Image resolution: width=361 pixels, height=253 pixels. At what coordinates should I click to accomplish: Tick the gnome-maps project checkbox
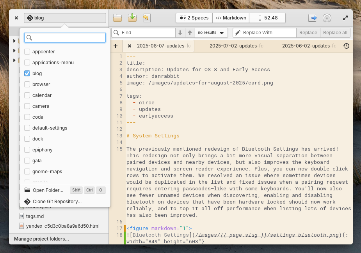pyautogui.click(x=27, y=172)
